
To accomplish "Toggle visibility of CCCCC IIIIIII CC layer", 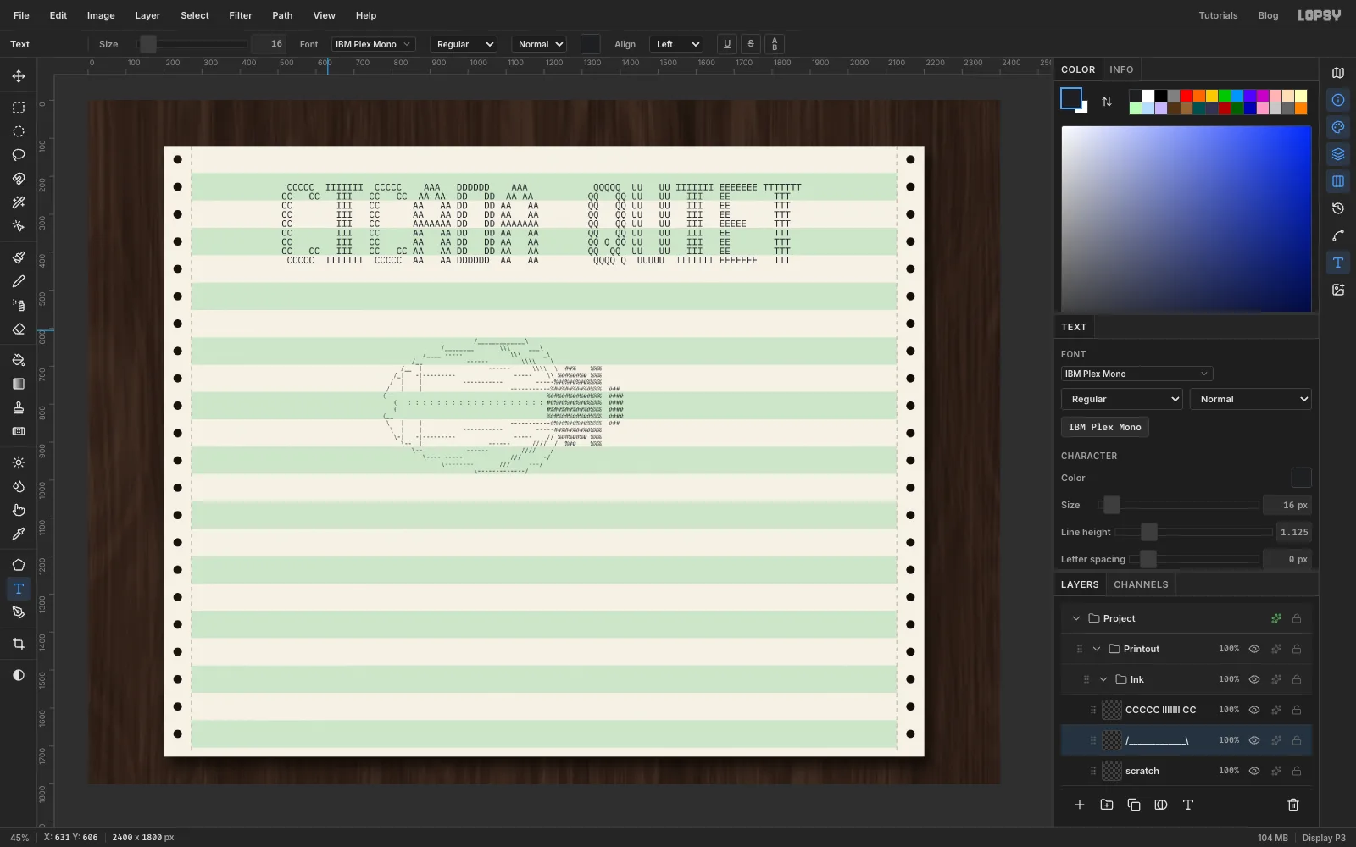I will 1254,710.
